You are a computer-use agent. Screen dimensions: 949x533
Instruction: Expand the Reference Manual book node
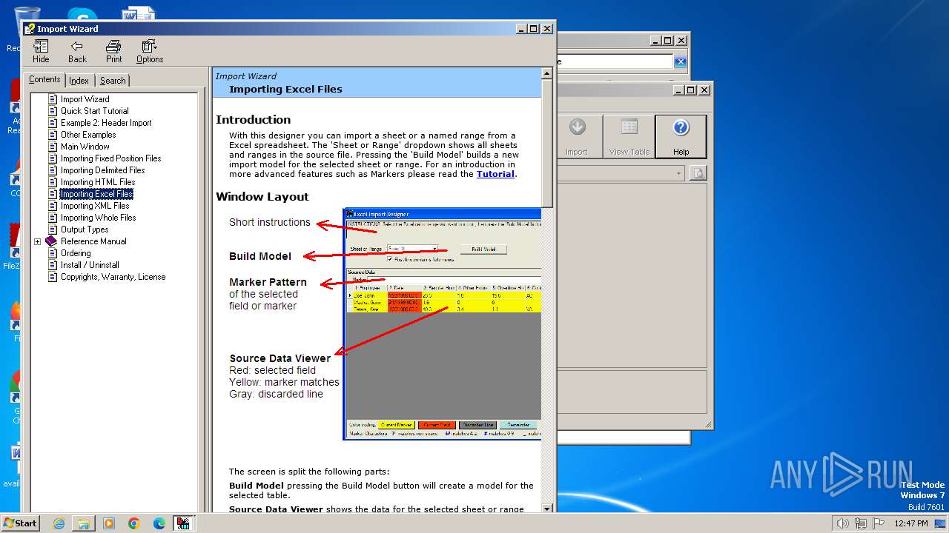coord(37,241)
